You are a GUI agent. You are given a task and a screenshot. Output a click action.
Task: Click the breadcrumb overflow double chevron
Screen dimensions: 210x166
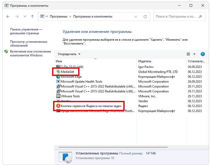47,16
